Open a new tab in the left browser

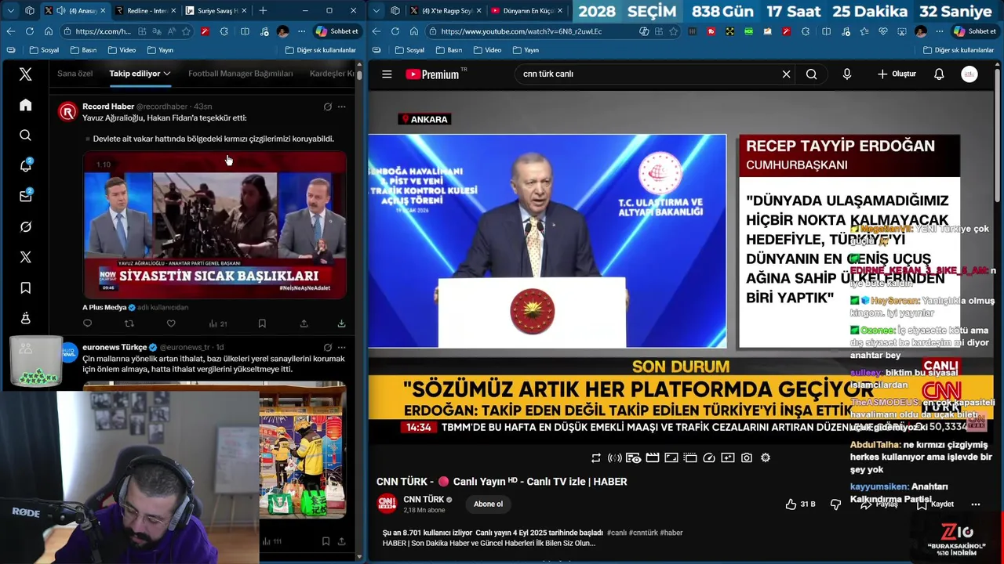click(263, 11)
